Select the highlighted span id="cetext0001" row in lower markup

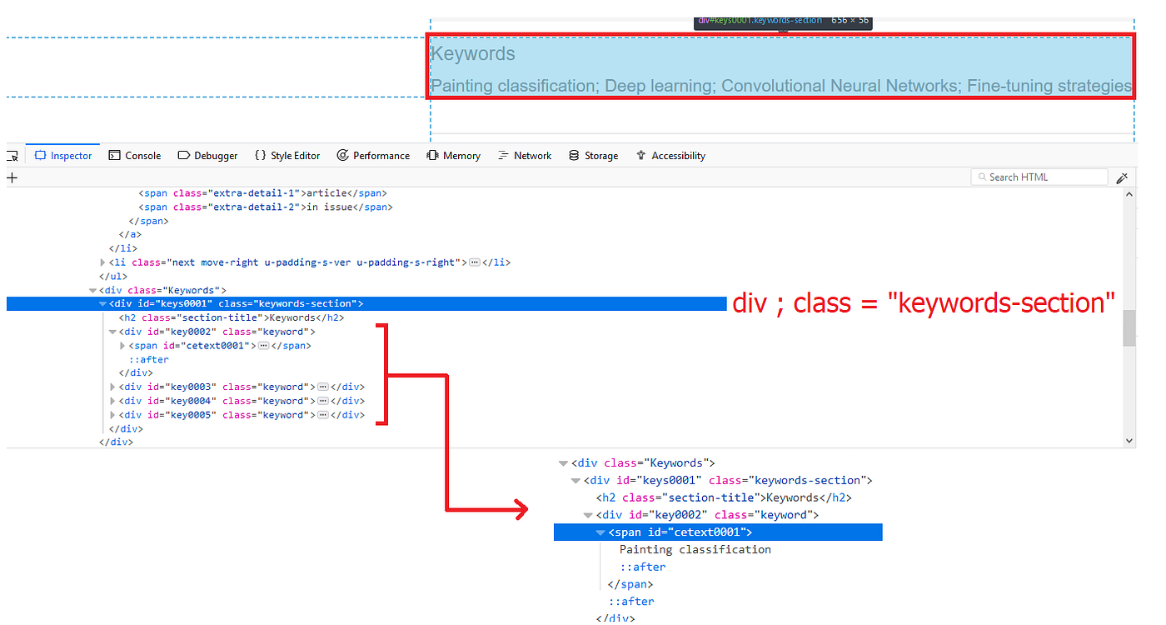tap(718, 532)
